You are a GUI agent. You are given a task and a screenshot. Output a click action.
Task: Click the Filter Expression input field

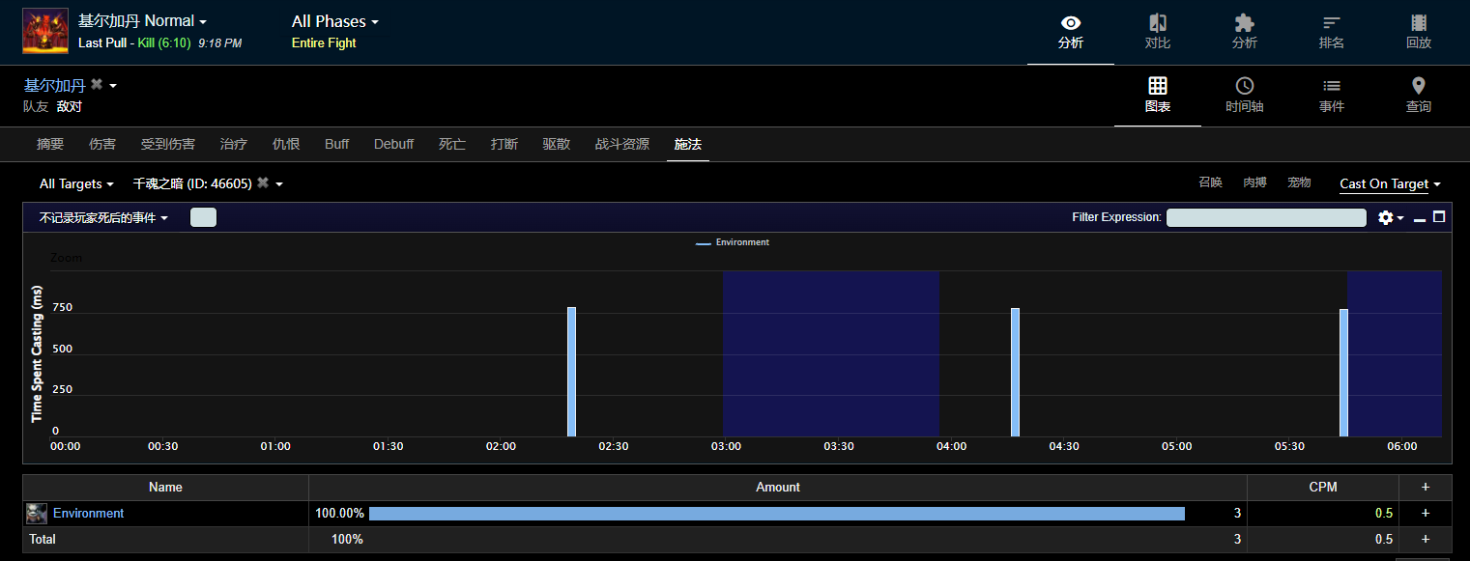click(1265, 217)
